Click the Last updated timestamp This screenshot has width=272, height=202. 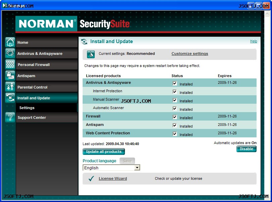122,144
